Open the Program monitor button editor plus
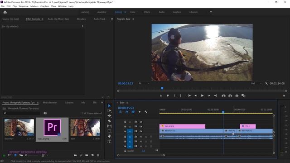290x163 pixels. pyautogui.click(x=284, y=96)
